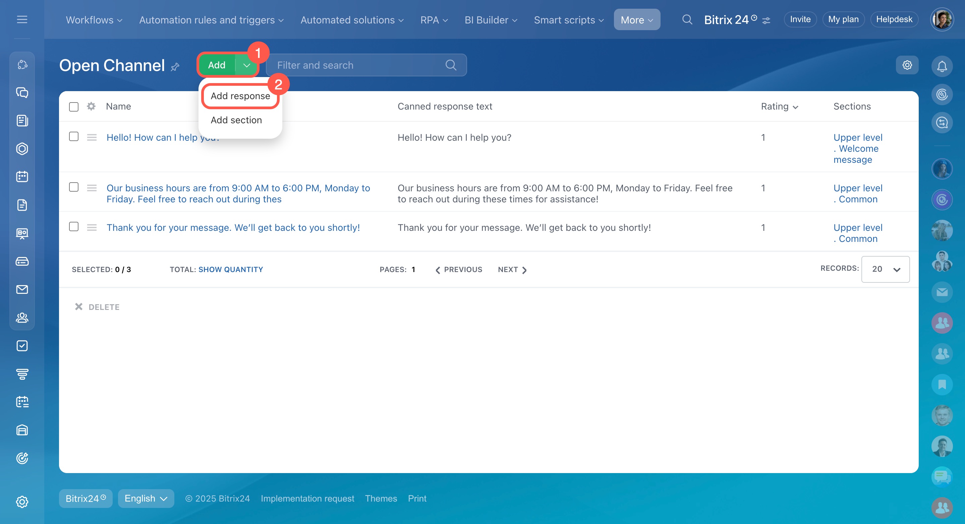Open the English language selector
Viewport: 965px width, 524px height.
point(146,498)
